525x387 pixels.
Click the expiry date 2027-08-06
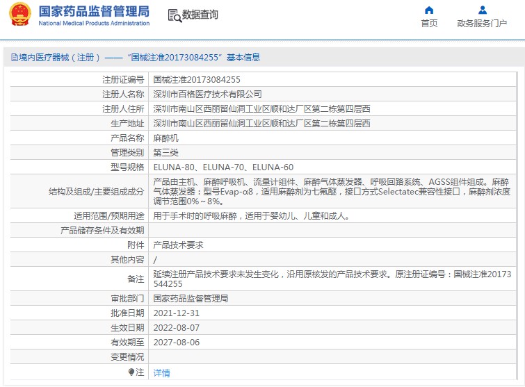[176, 343]
